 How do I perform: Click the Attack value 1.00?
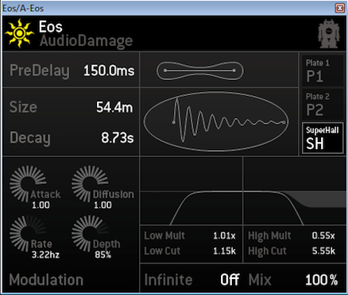coord(41,205)
